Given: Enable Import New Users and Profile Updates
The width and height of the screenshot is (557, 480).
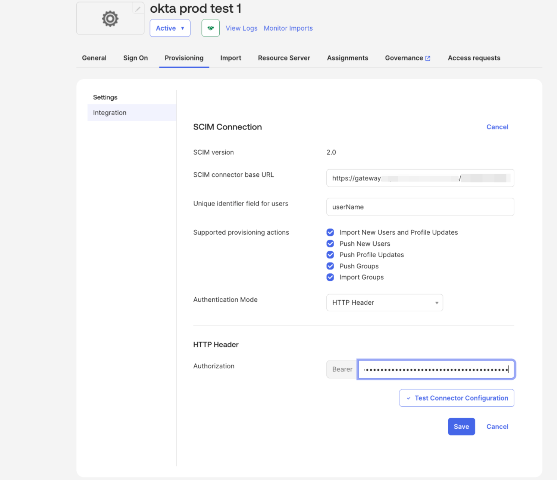Looking at the screenshot, I should click(x=330, y=233).
